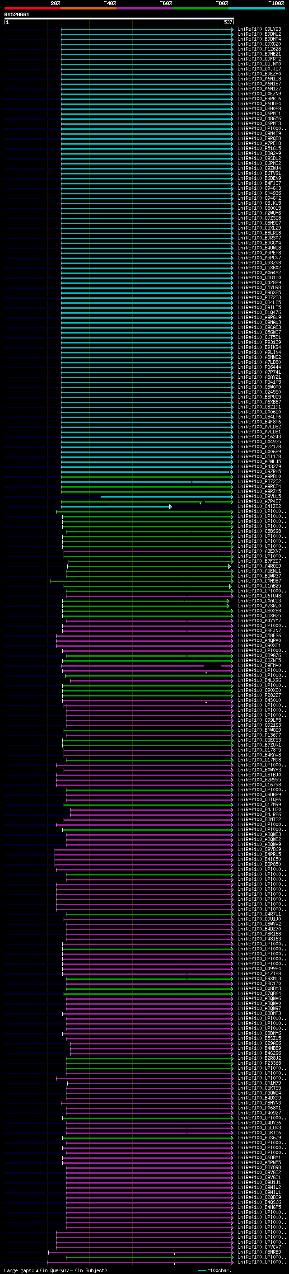This screenshot has height=1274, width=289.
Task: Select the UniRef100_C5BSG8 label
Action: tap(259, 531)
